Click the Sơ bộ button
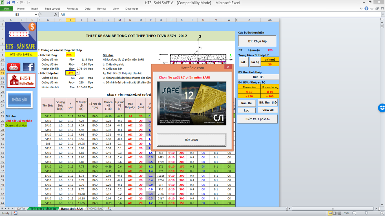Viewport: 385px width, 216px height. (x=255, y=62)
